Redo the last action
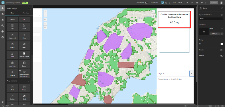The height and width of the screenshot is (107, 225). click(192, 2)
